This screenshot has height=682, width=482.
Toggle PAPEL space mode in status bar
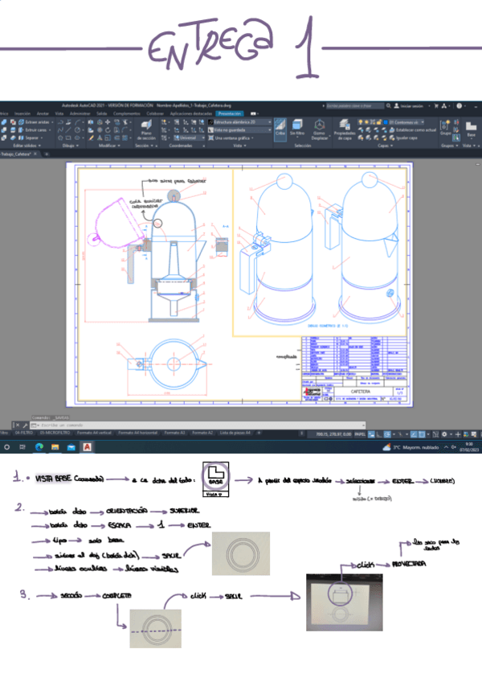pos(360,433)
